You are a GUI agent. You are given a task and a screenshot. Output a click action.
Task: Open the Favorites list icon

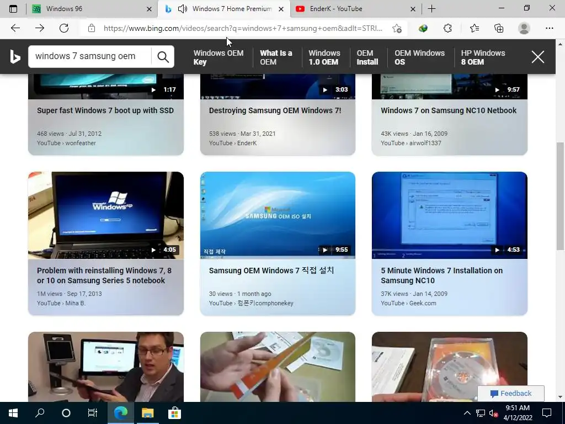coord(474,28)
